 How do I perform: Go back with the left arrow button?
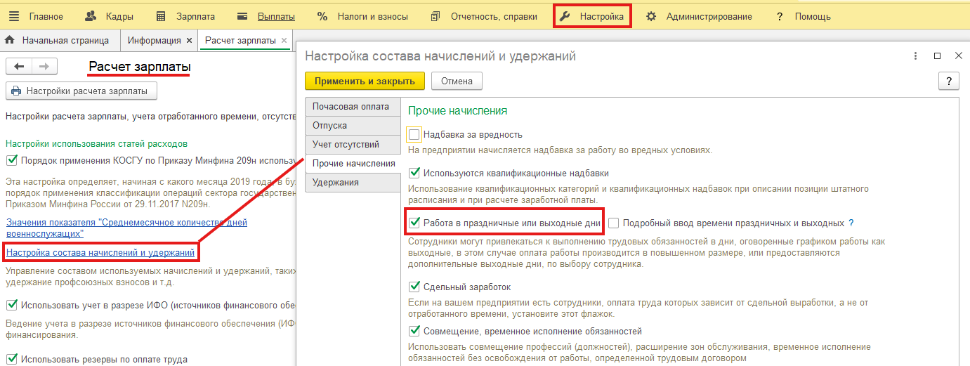coord(19,67)
